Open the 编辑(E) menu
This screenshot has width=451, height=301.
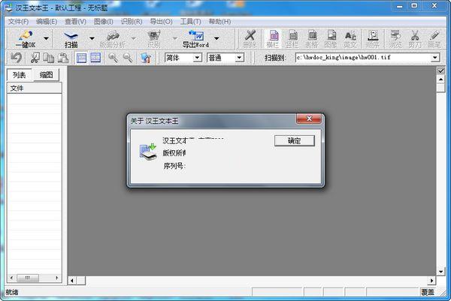tap(47, 22)
